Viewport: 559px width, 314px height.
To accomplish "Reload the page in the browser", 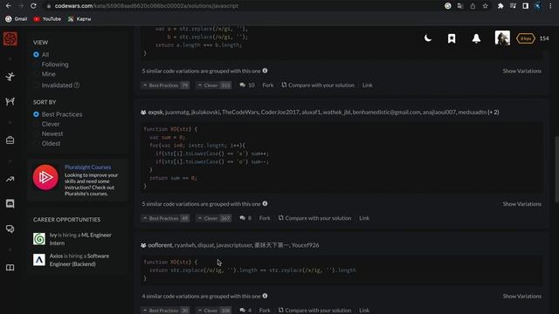I will 33,6.
